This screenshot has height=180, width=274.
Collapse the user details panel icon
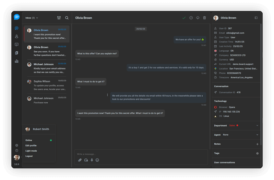256,18
